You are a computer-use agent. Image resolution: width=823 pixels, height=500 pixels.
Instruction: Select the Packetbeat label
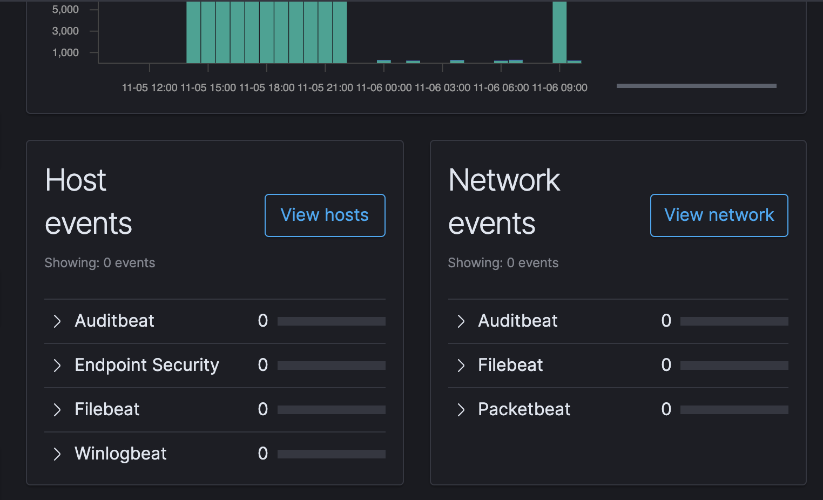click(x=524, y=409)
